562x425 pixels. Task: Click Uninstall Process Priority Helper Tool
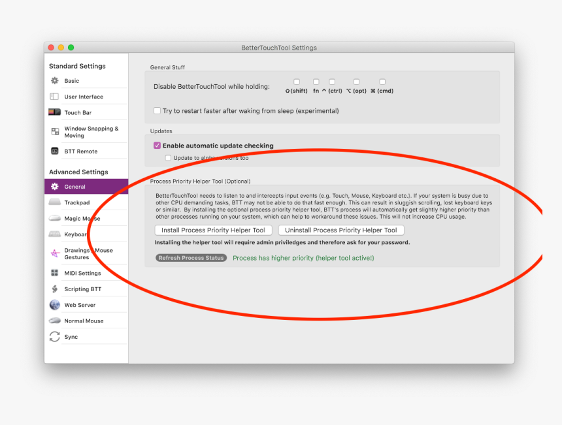[341, 230]
